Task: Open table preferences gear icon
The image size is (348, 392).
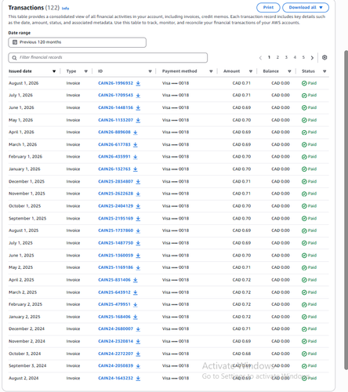Action: (324, 57)
